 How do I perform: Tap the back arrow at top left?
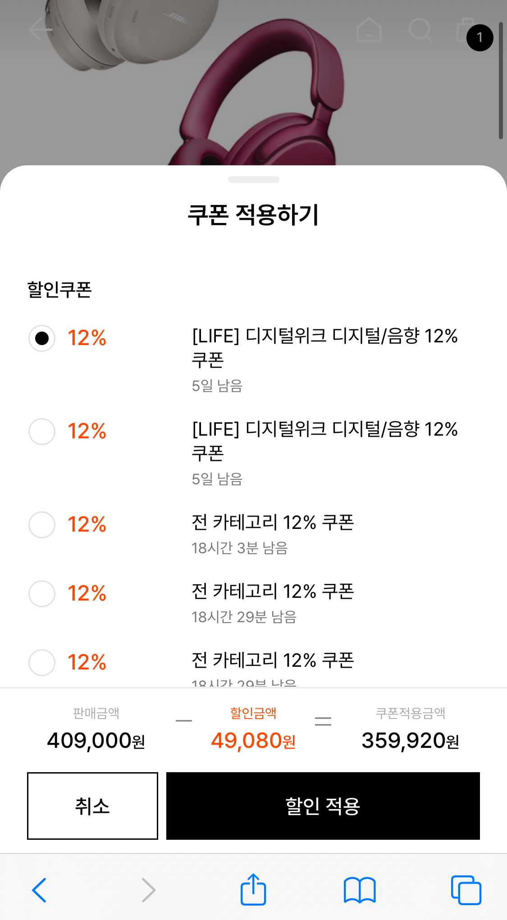(x=41, y=30)
